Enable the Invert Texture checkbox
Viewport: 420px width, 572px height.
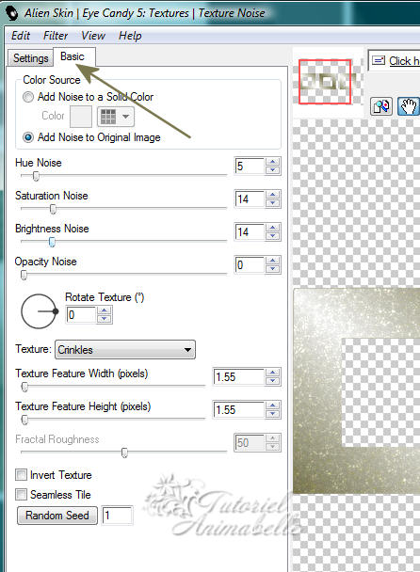click(x=21, y=475)
